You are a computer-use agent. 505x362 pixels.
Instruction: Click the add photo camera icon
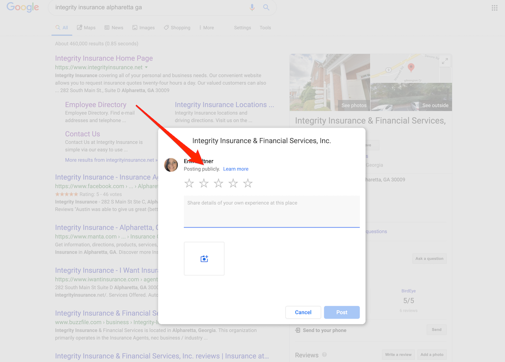[x=204, y=259]
